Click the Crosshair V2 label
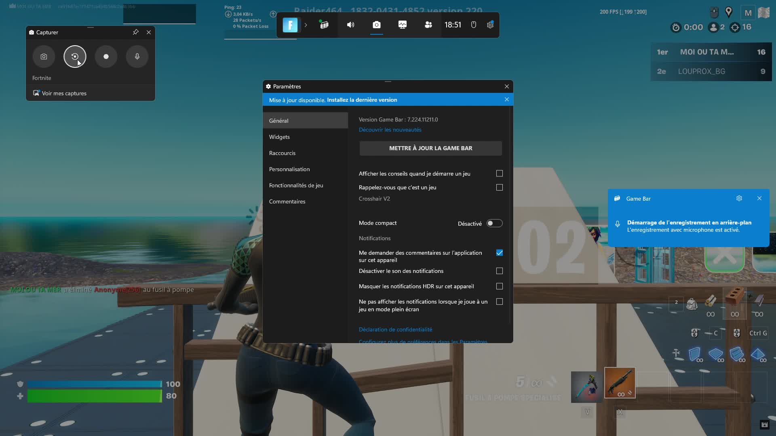776x436 pixels. [x=374, y=199]
